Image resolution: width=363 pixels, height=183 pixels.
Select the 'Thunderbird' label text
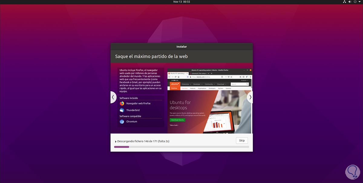point(133,110)
